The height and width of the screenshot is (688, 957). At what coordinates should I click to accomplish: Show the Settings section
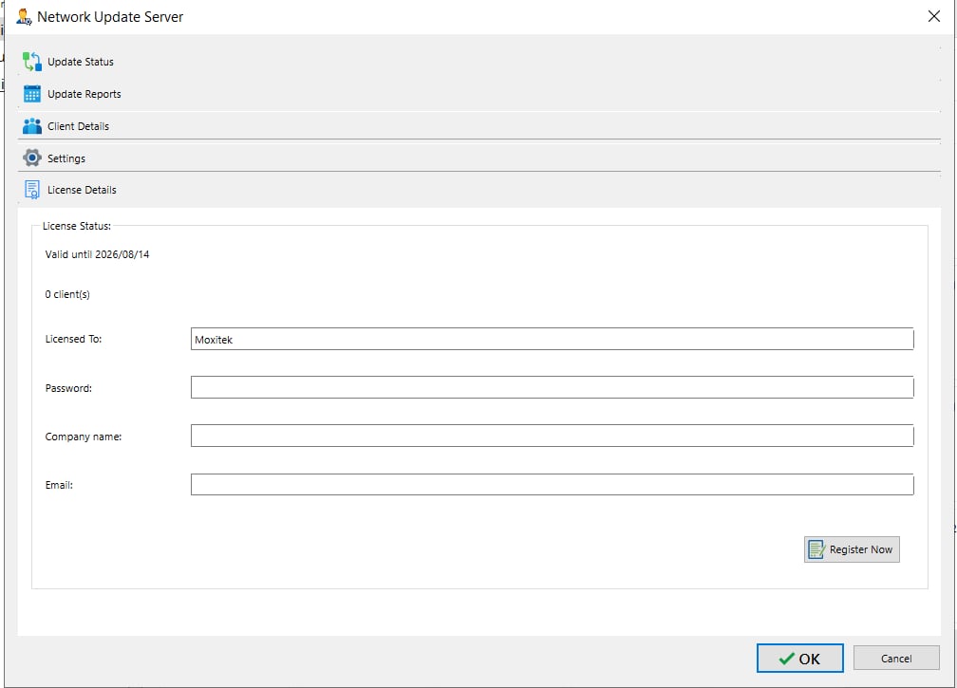pos(66,158)
